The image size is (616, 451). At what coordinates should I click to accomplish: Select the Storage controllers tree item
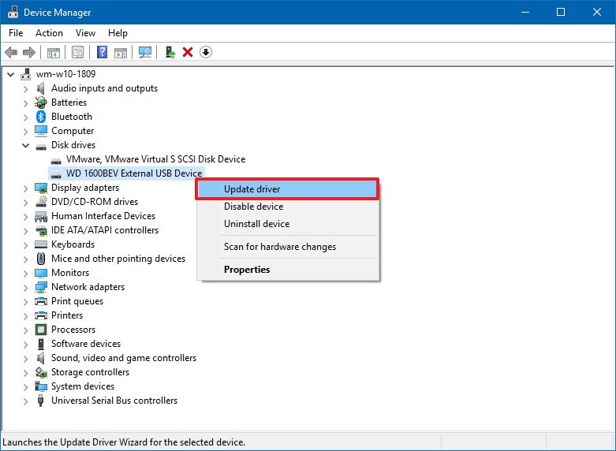[90, 372]
